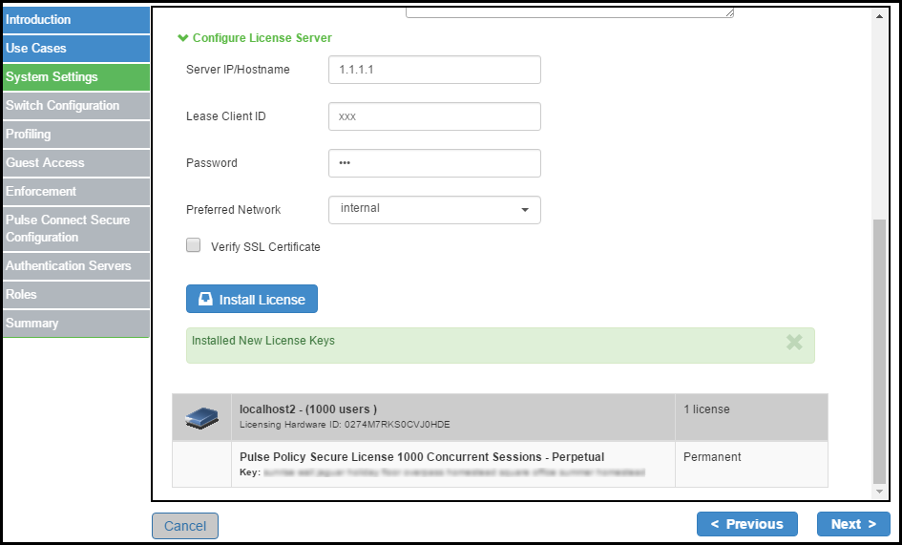Viewport: 902px width, 545px height.
Task: Click the Password input field
Action: coord(434,163)
